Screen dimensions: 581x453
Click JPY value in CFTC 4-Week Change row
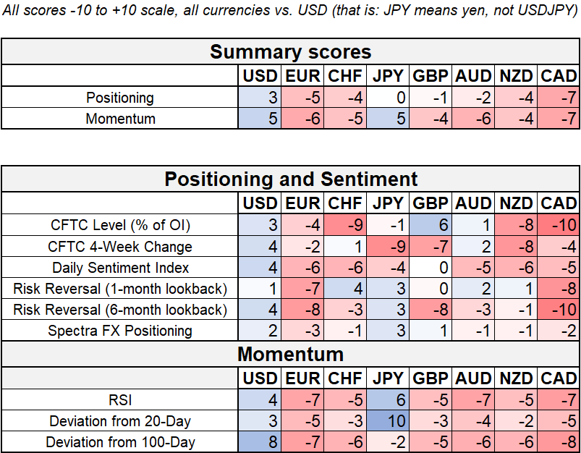[x=388, y=246]
